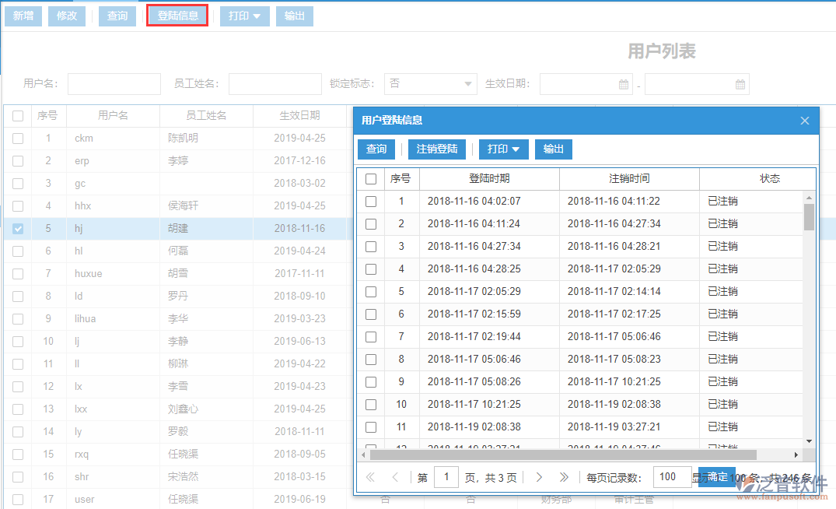
Task: Click the 用户名 search input field
Action: point(114,83)
